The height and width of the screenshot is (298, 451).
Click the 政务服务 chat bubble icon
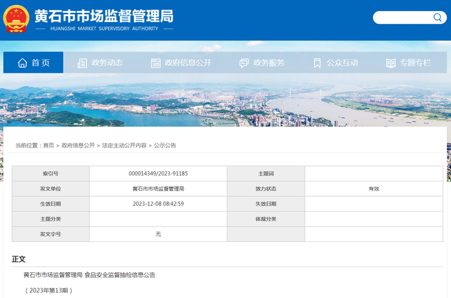tap(244, 63)
